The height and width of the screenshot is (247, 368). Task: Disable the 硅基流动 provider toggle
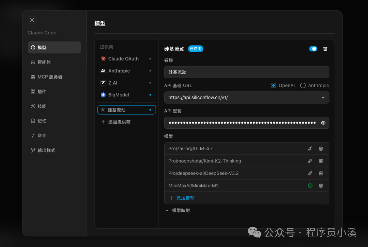tap(313, 49)
